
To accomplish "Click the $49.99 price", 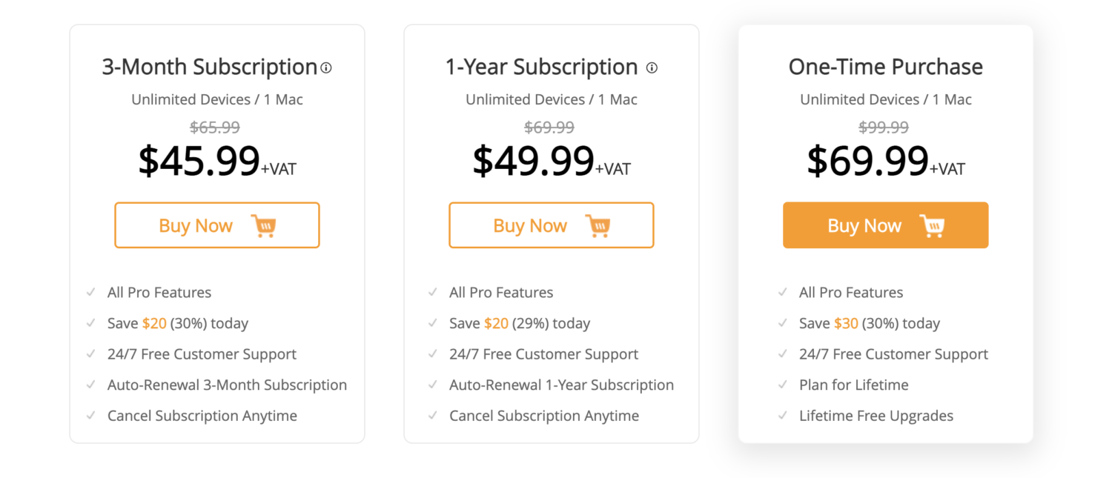I will click(534, 161).
